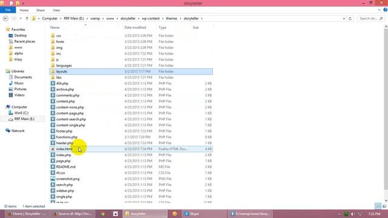
Task: Select the index.php file icon
Action: click(53, 155)
